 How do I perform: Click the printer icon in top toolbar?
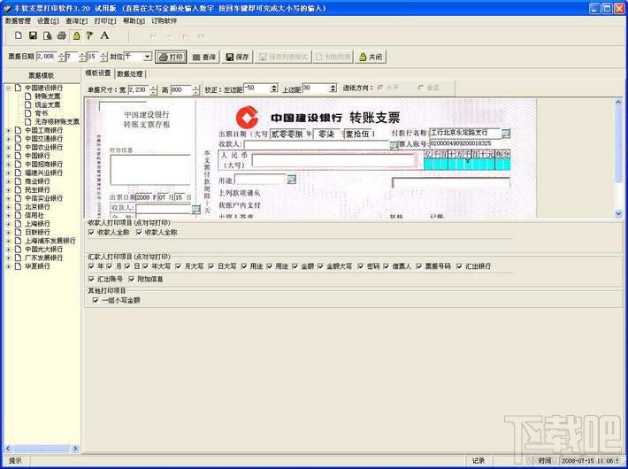(61, 35)
